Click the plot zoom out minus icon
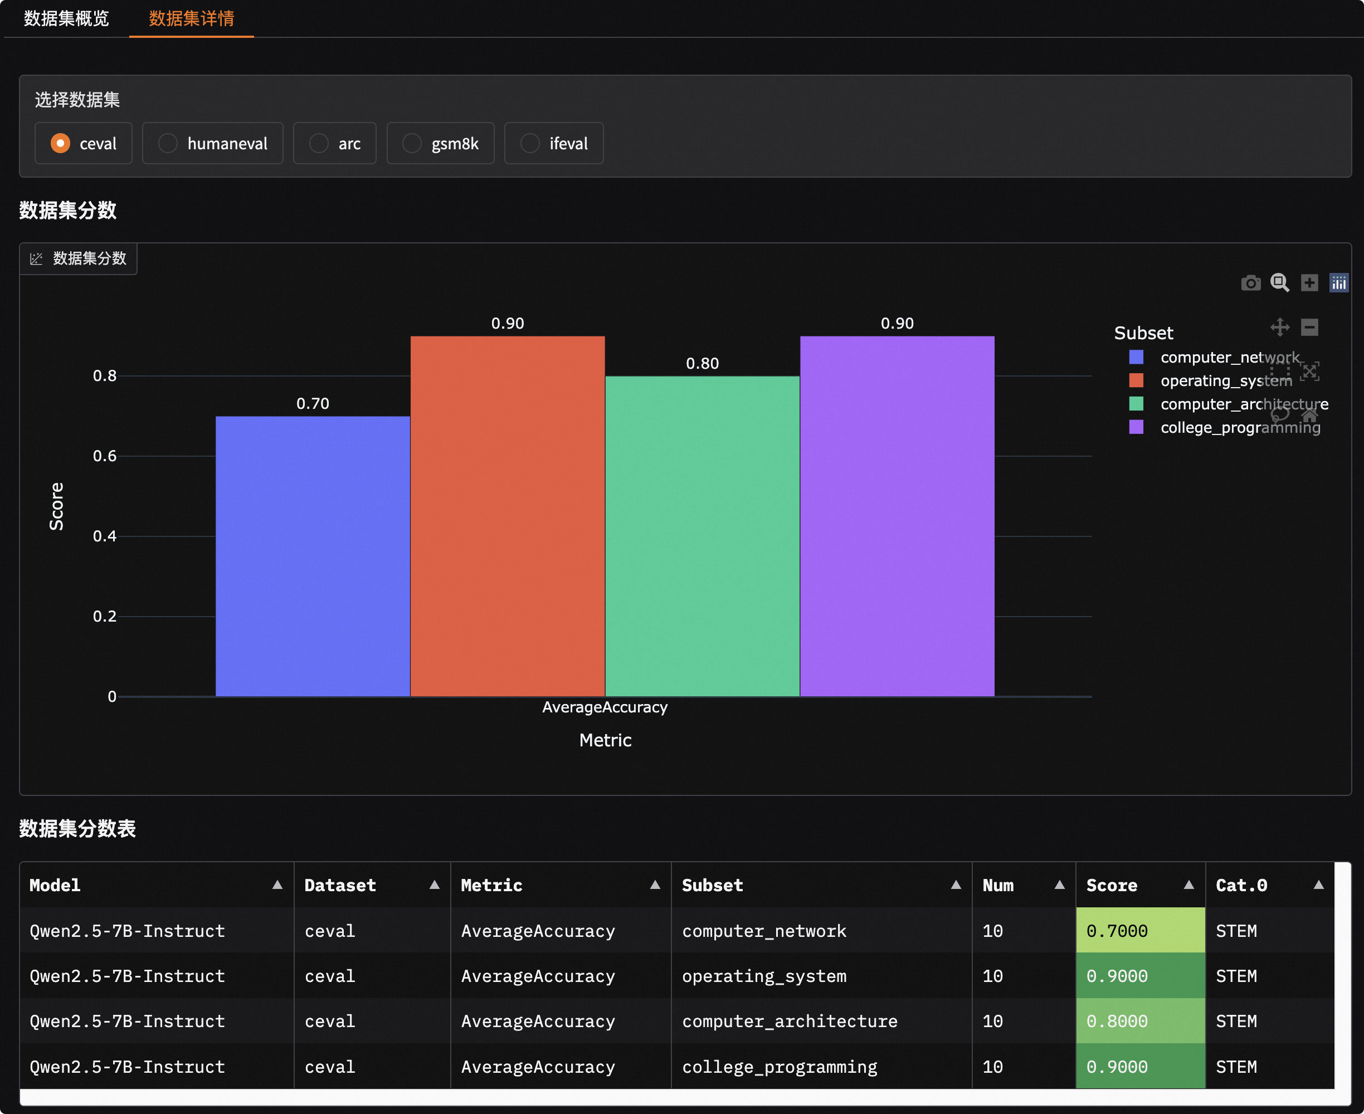Screen dimensions: 1364x1114 click(1309, 328)
